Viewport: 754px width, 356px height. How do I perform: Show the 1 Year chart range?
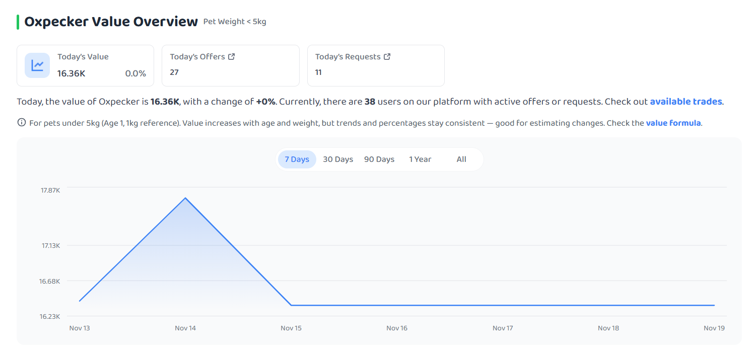pos(420,159)
